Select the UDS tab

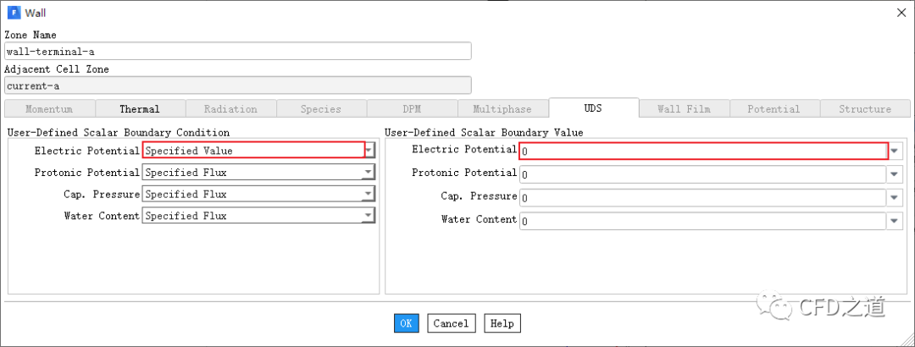coord(593,108)
